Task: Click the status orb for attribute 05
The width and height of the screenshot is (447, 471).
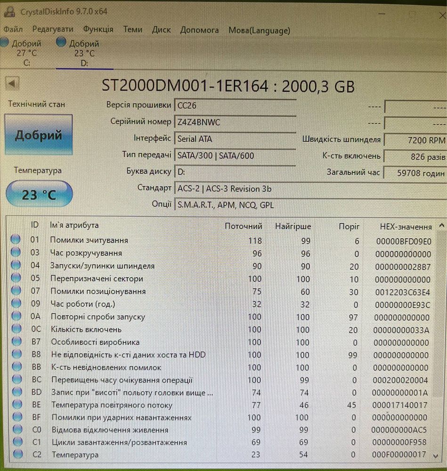Action: coord(16,277)
